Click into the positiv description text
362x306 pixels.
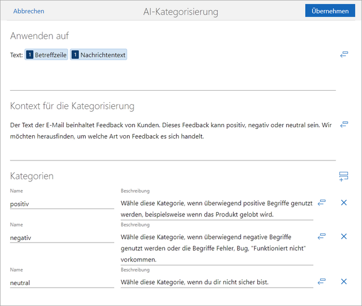pos(216,209)
